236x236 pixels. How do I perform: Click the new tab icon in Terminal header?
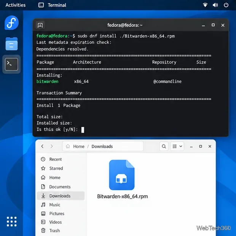pyautogui.click(x=40, y=25)
